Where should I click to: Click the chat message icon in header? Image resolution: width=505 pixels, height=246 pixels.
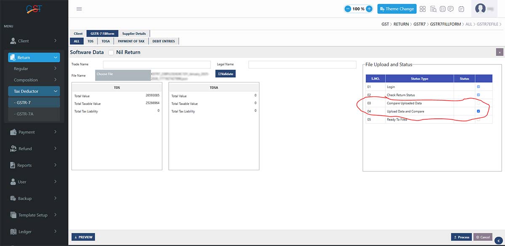click(450, 9)
